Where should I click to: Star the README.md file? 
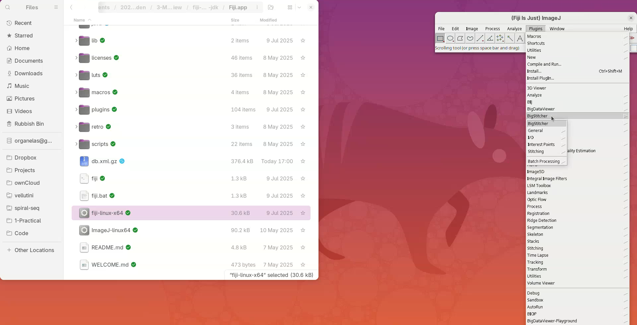coord(303,247)
